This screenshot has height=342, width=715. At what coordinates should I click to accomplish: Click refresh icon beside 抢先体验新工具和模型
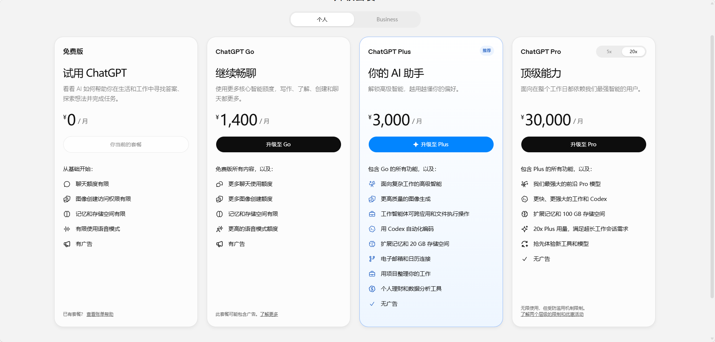[x=525, y=244]
